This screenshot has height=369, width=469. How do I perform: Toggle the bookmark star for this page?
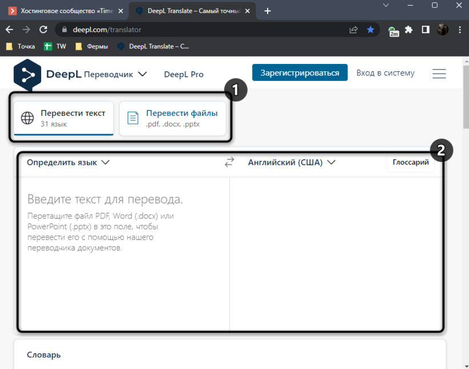coord(370,30)
